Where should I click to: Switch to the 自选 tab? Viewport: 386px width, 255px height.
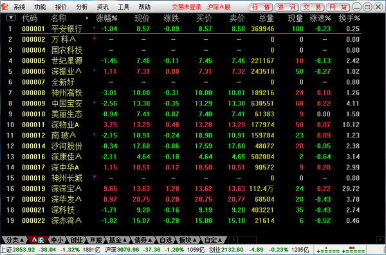coord(166,240)
